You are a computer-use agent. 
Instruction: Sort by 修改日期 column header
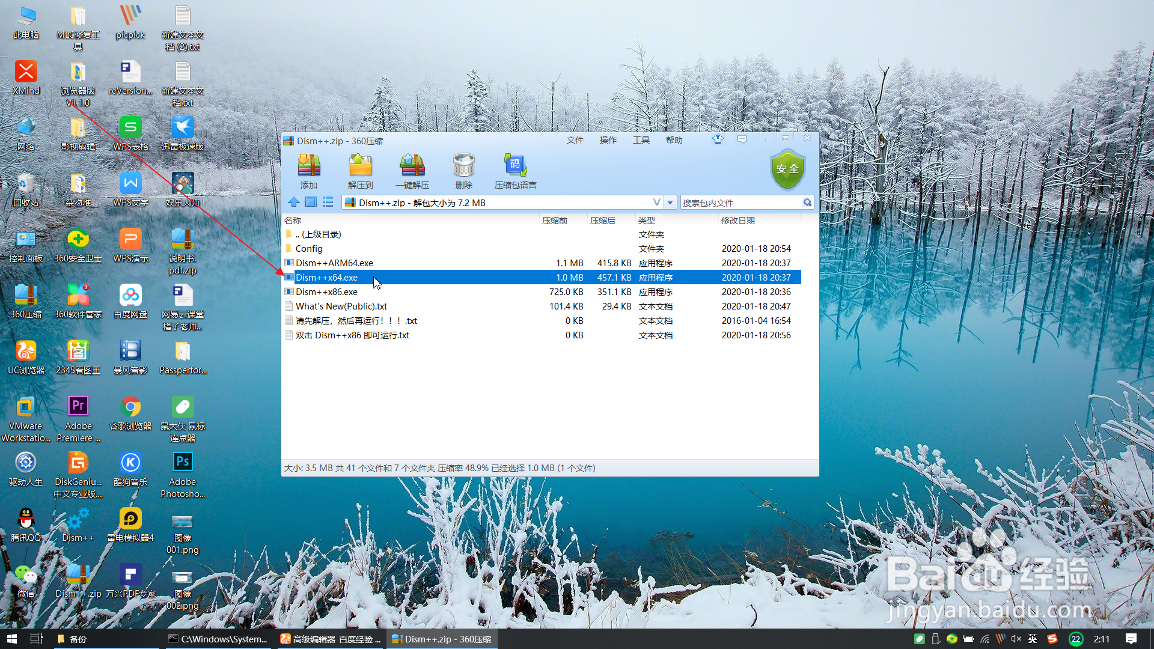click(737, 221)
